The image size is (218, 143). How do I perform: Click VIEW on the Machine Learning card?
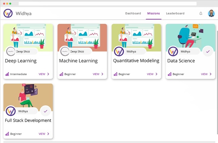pyautogui.click(x=96, y=74)
